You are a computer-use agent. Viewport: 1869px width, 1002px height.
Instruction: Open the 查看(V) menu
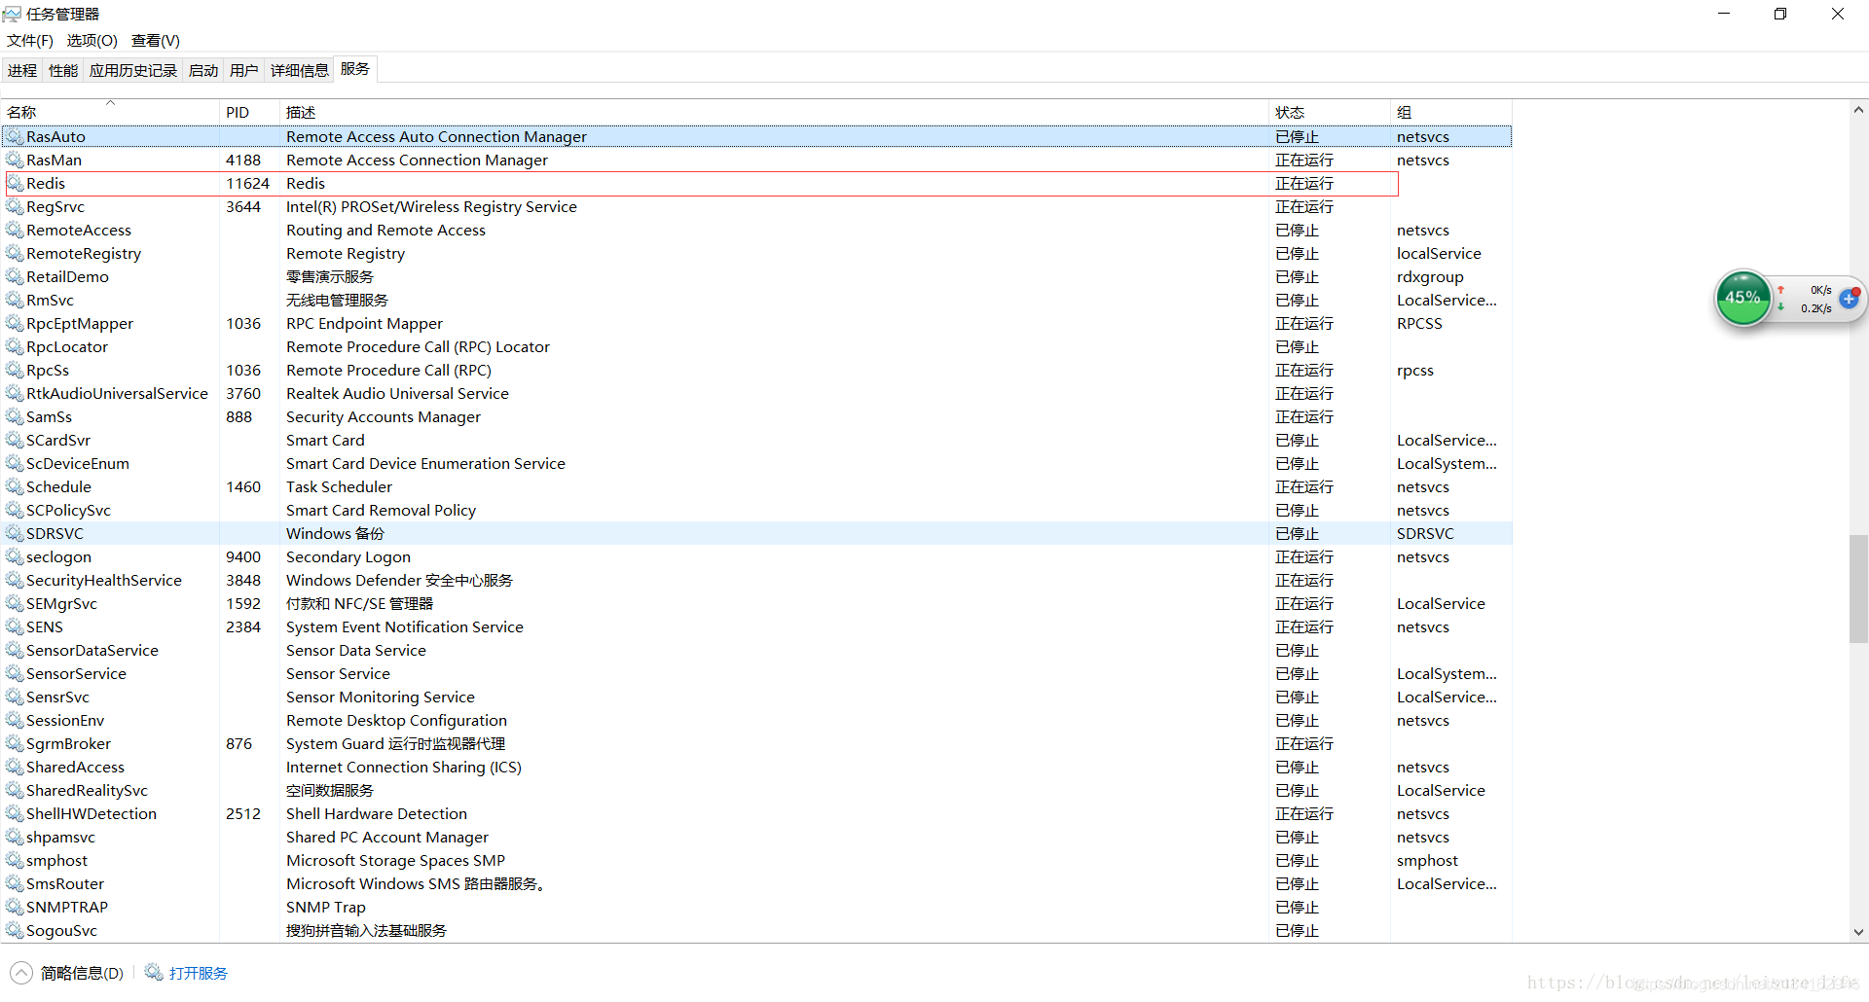tap(156, 41)
